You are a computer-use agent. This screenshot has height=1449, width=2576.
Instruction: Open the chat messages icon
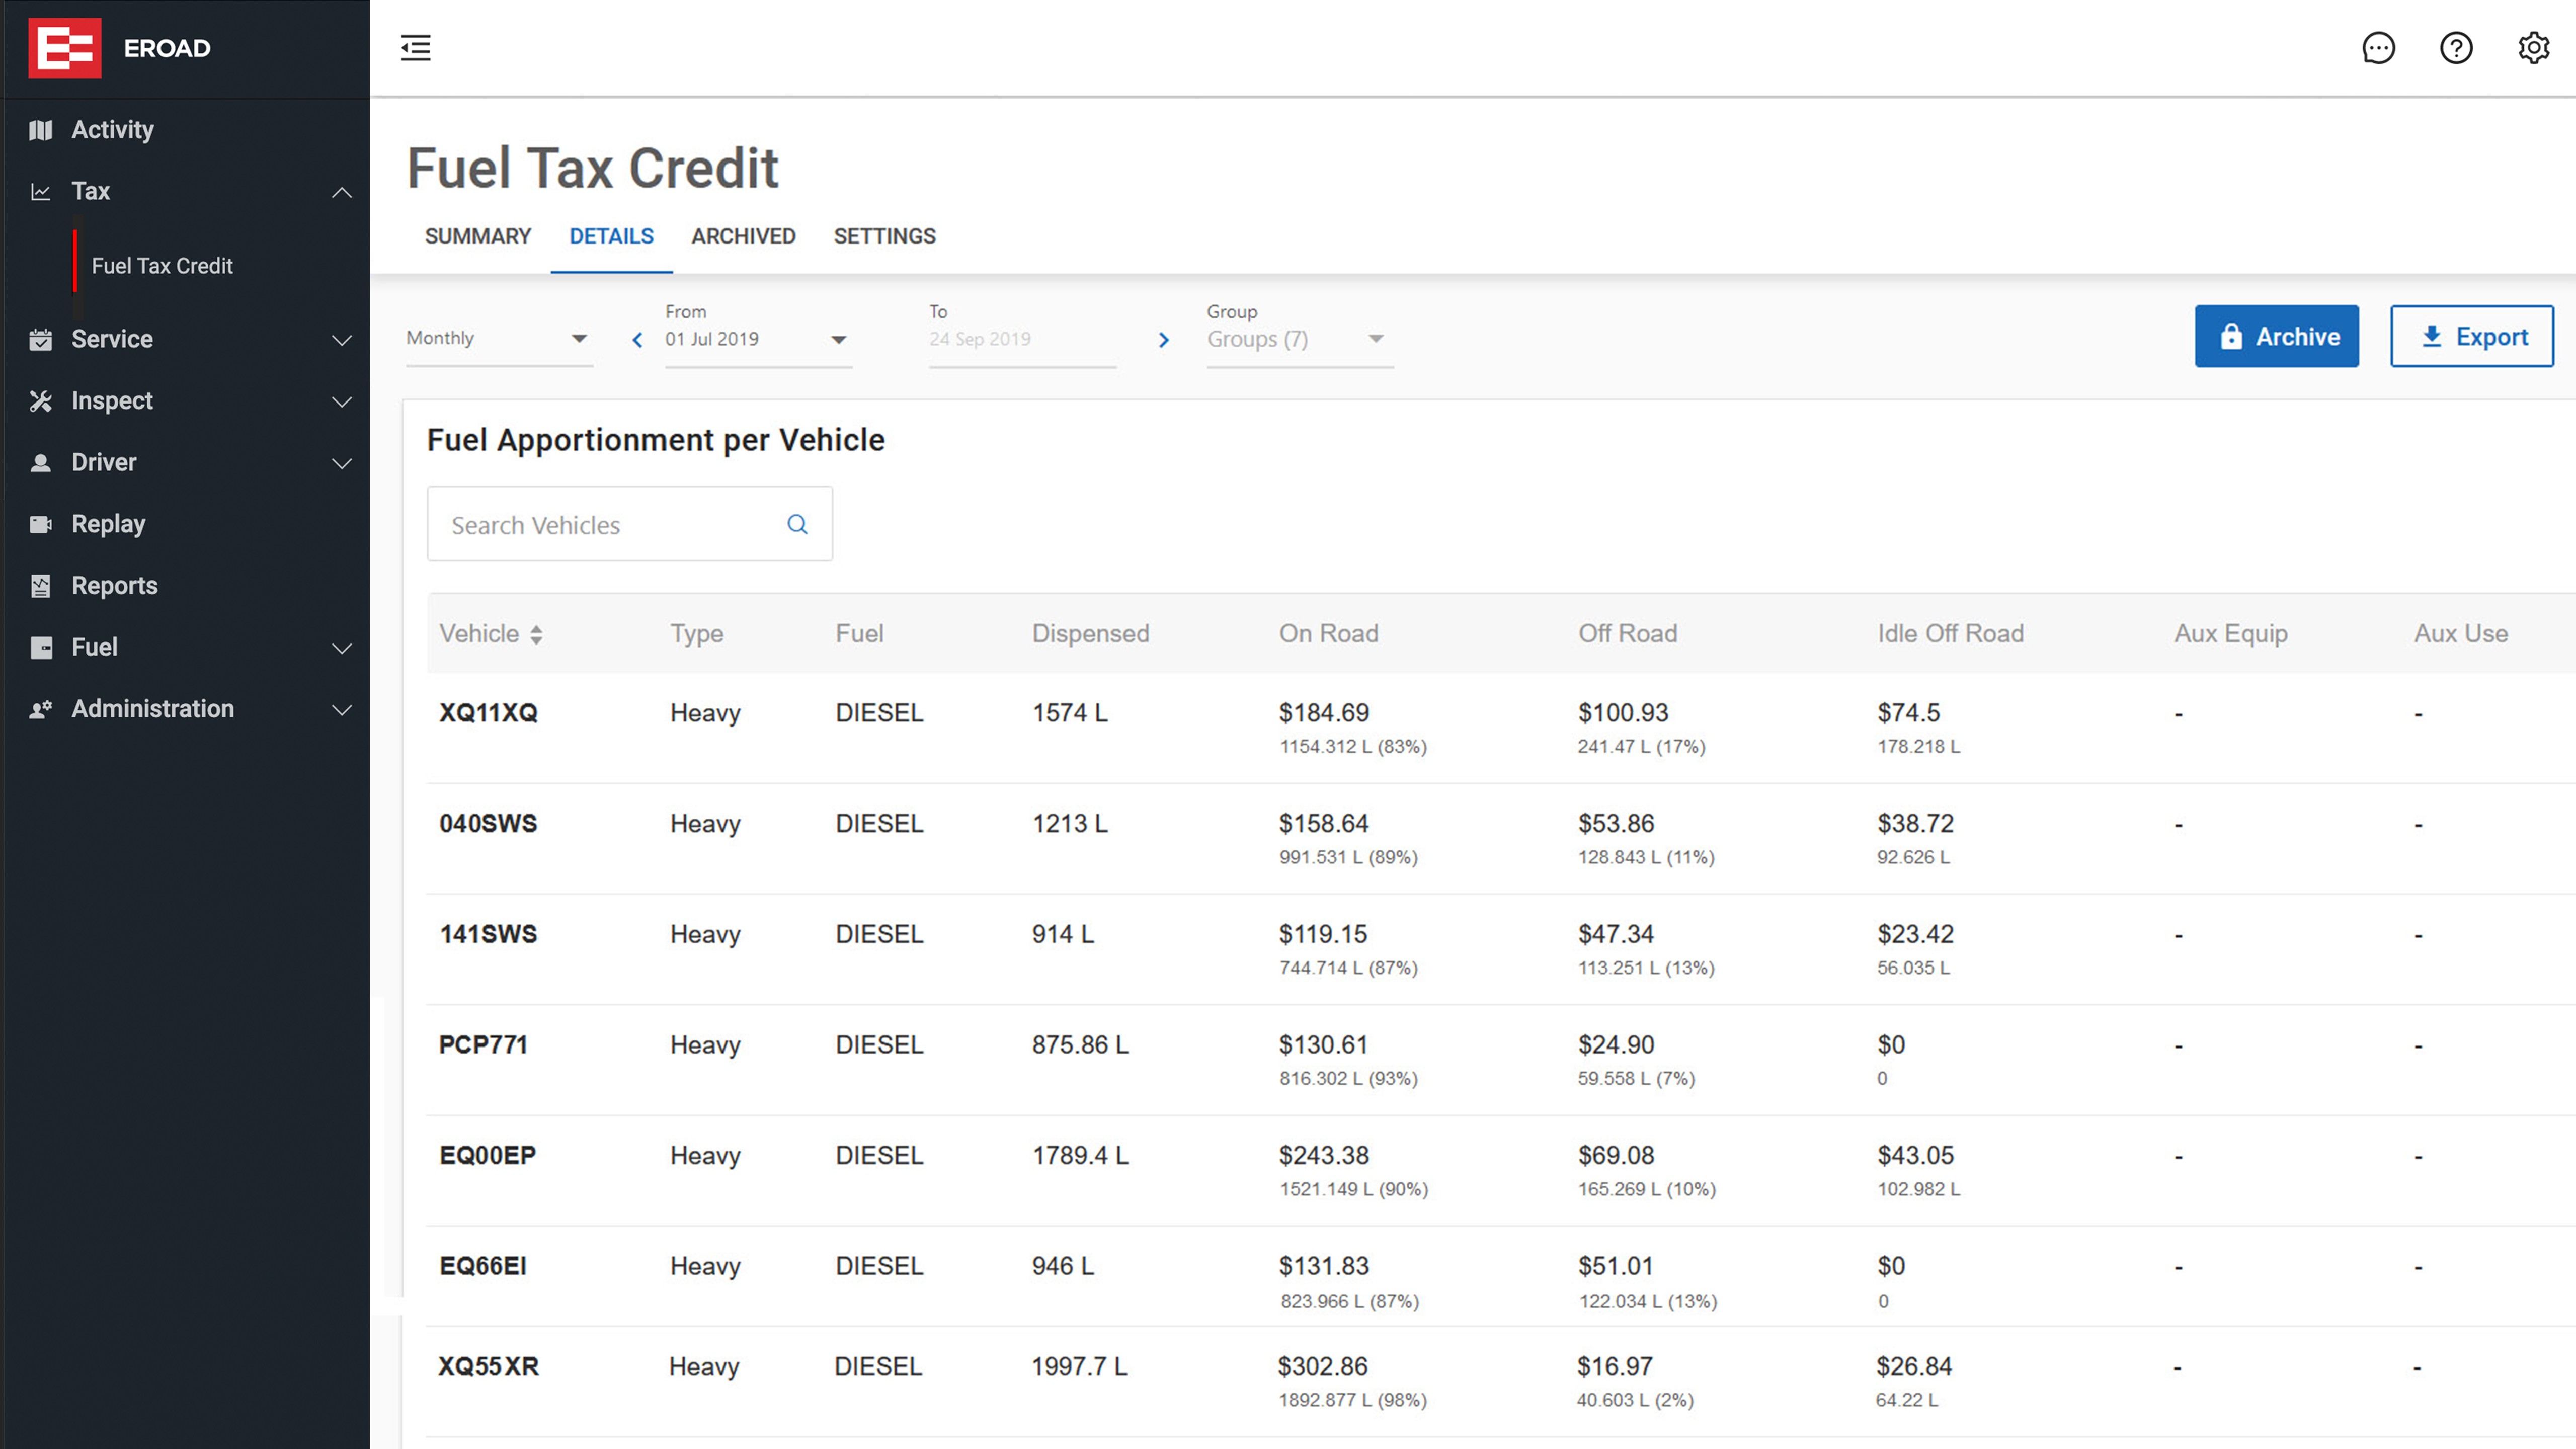click(x=2378, y=48)
